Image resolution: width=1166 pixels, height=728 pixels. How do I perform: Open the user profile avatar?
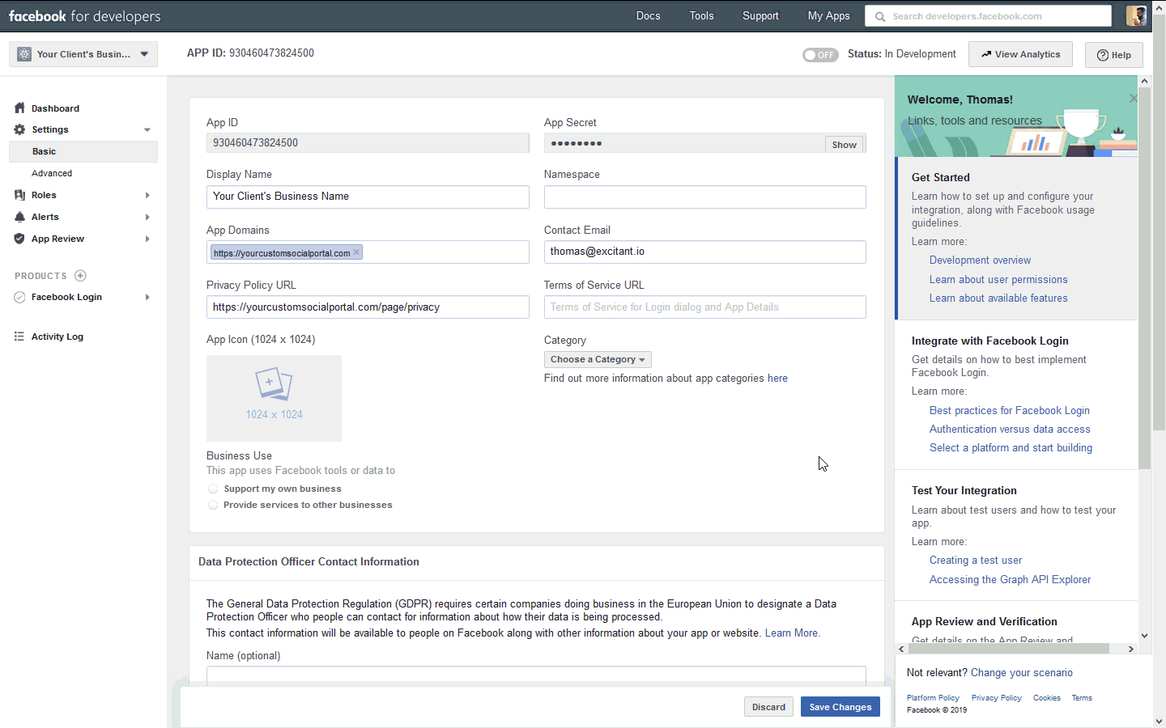pos(1136,15)
